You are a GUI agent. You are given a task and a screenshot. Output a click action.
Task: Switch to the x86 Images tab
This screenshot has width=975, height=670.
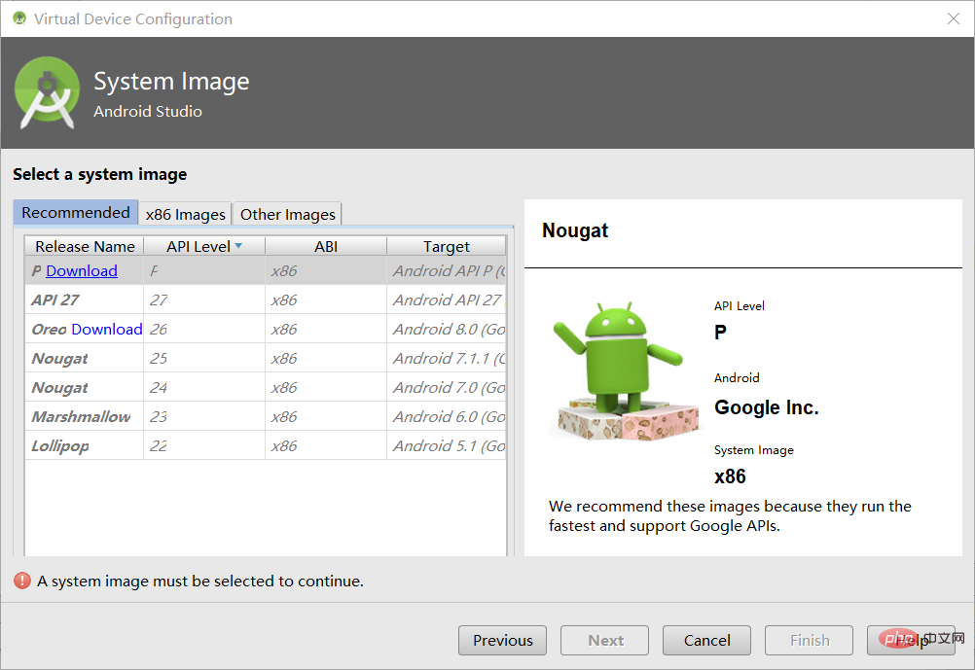[x=185, y=214]
